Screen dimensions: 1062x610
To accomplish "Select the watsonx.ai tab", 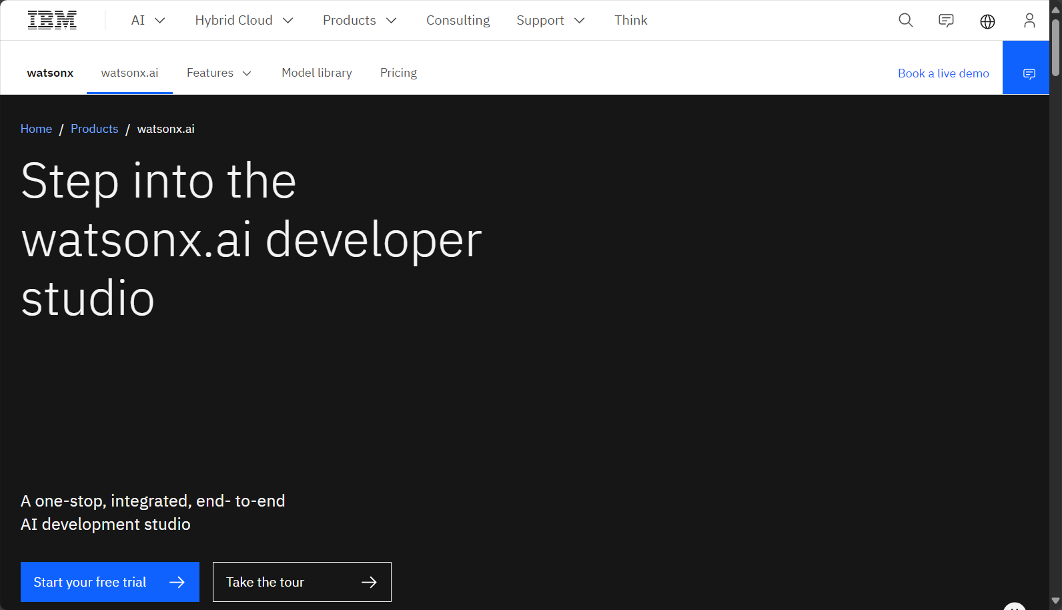I will click(x=129, y=73).
